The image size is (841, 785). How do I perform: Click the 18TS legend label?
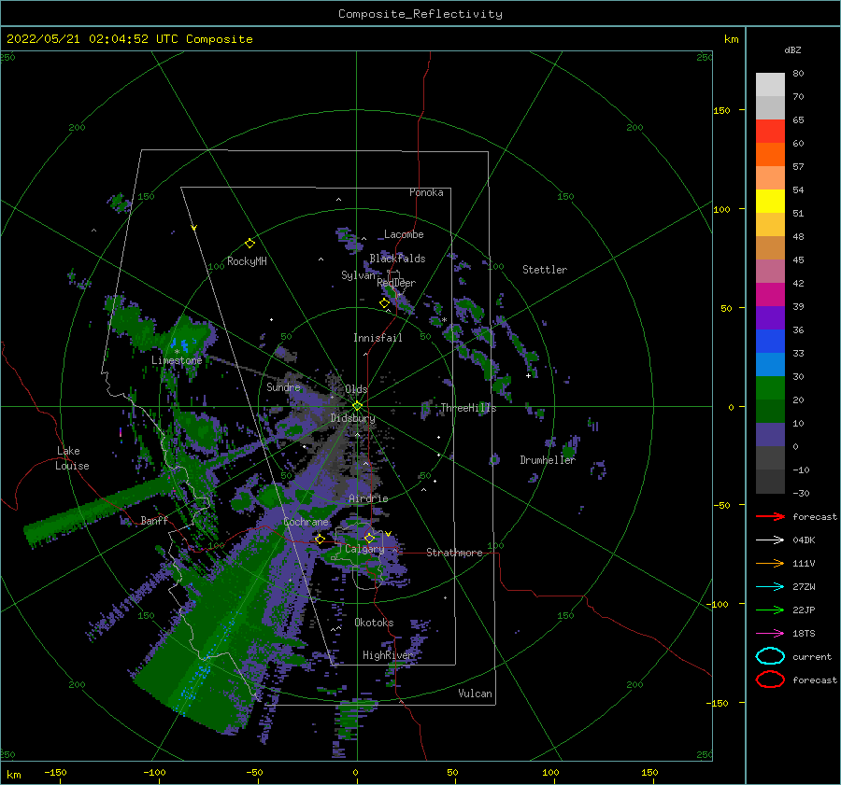coord(804,634)
